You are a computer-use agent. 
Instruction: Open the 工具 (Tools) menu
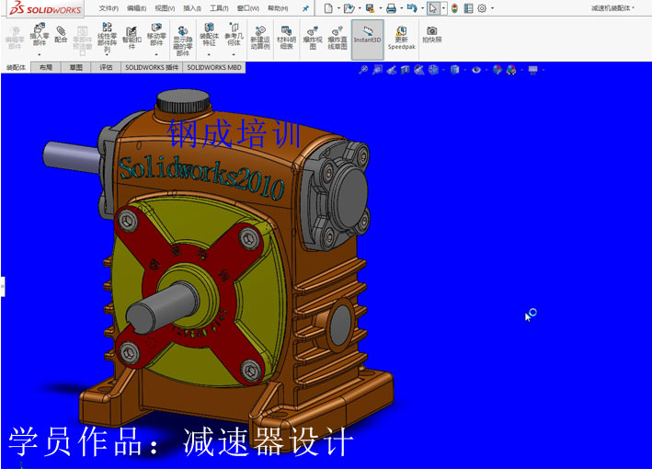pyautogui.click(x=218, y=8)
